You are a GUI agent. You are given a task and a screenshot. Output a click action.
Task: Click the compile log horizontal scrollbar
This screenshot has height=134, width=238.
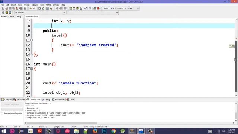click(x=62, y=123)
